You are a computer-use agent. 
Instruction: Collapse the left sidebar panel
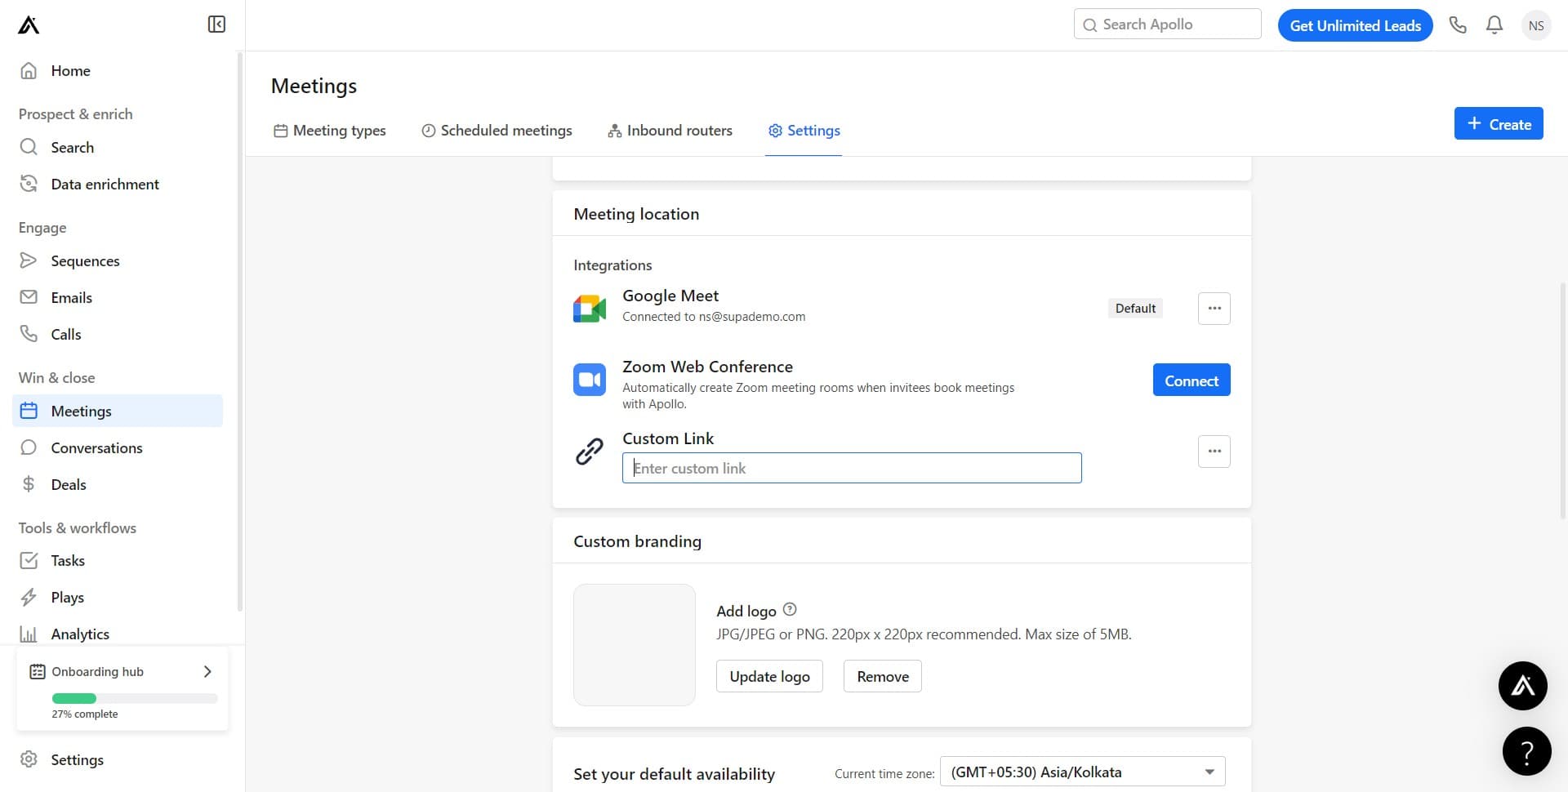point(216,24)
